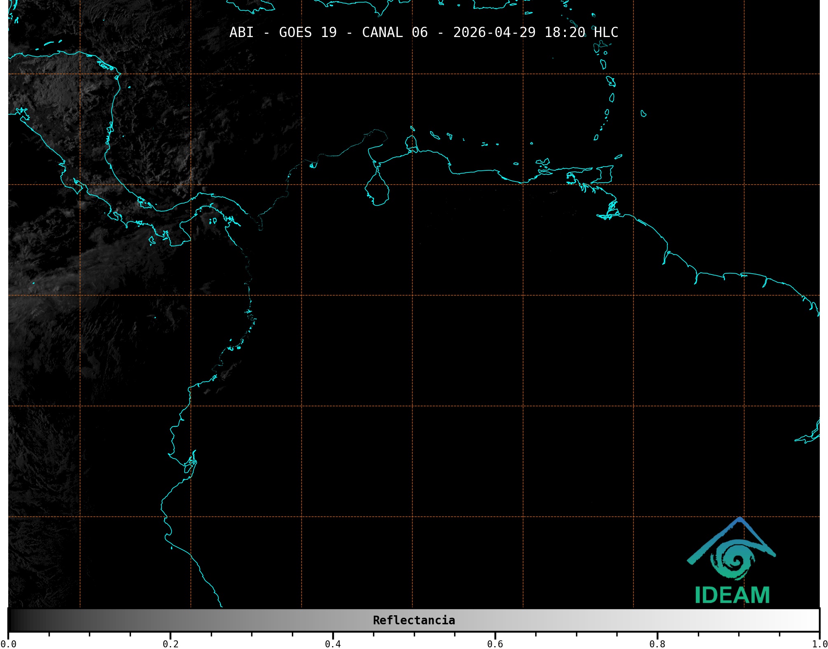Click the 0.6 tick label on colorbar
Viewport: 828px width, 649px height.
pyautogui.click(x=495, y=644)
